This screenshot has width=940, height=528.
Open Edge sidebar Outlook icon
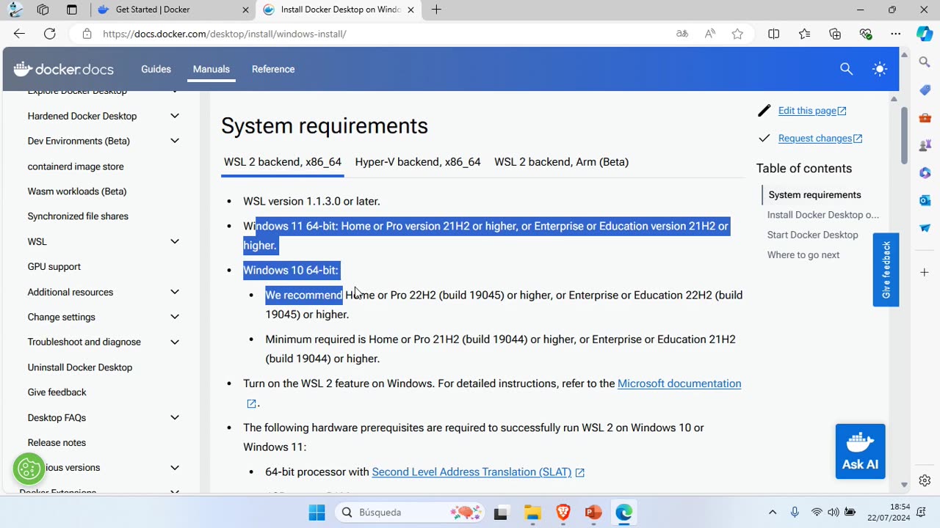pyautogui.click(x=925, y=200)
